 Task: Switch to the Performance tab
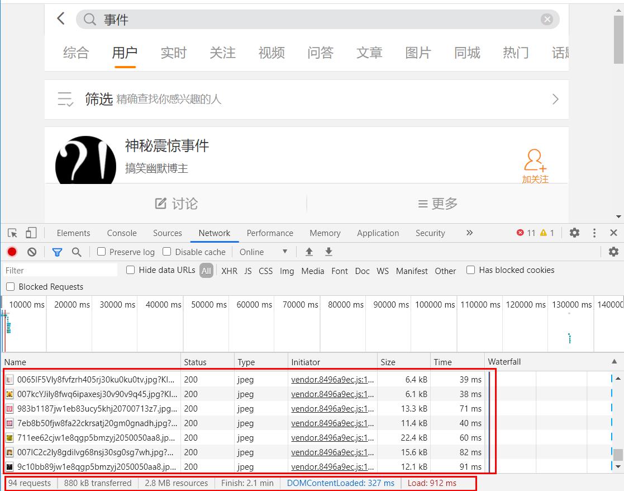[270, 233]
